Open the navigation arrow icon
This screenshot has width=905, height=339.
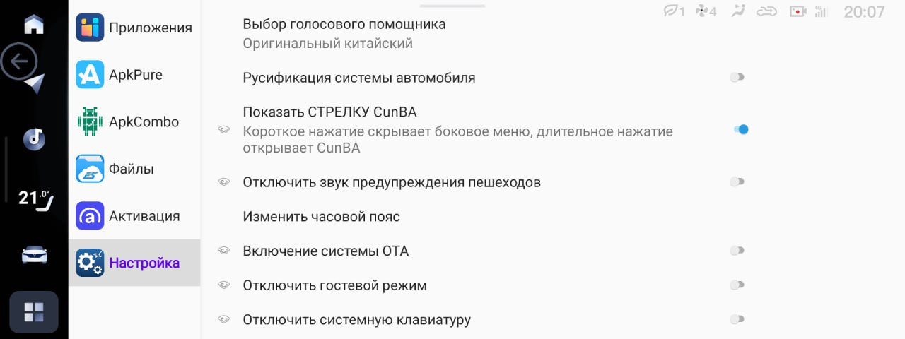click(35, 84)
